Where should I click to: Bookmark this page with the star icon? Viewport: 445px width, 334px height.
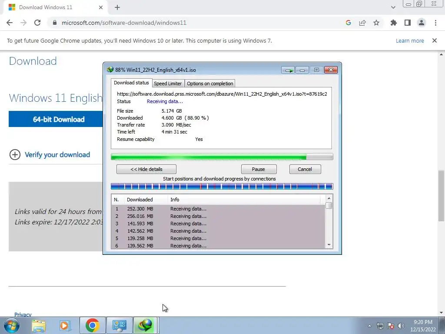(x=376, y=23)
